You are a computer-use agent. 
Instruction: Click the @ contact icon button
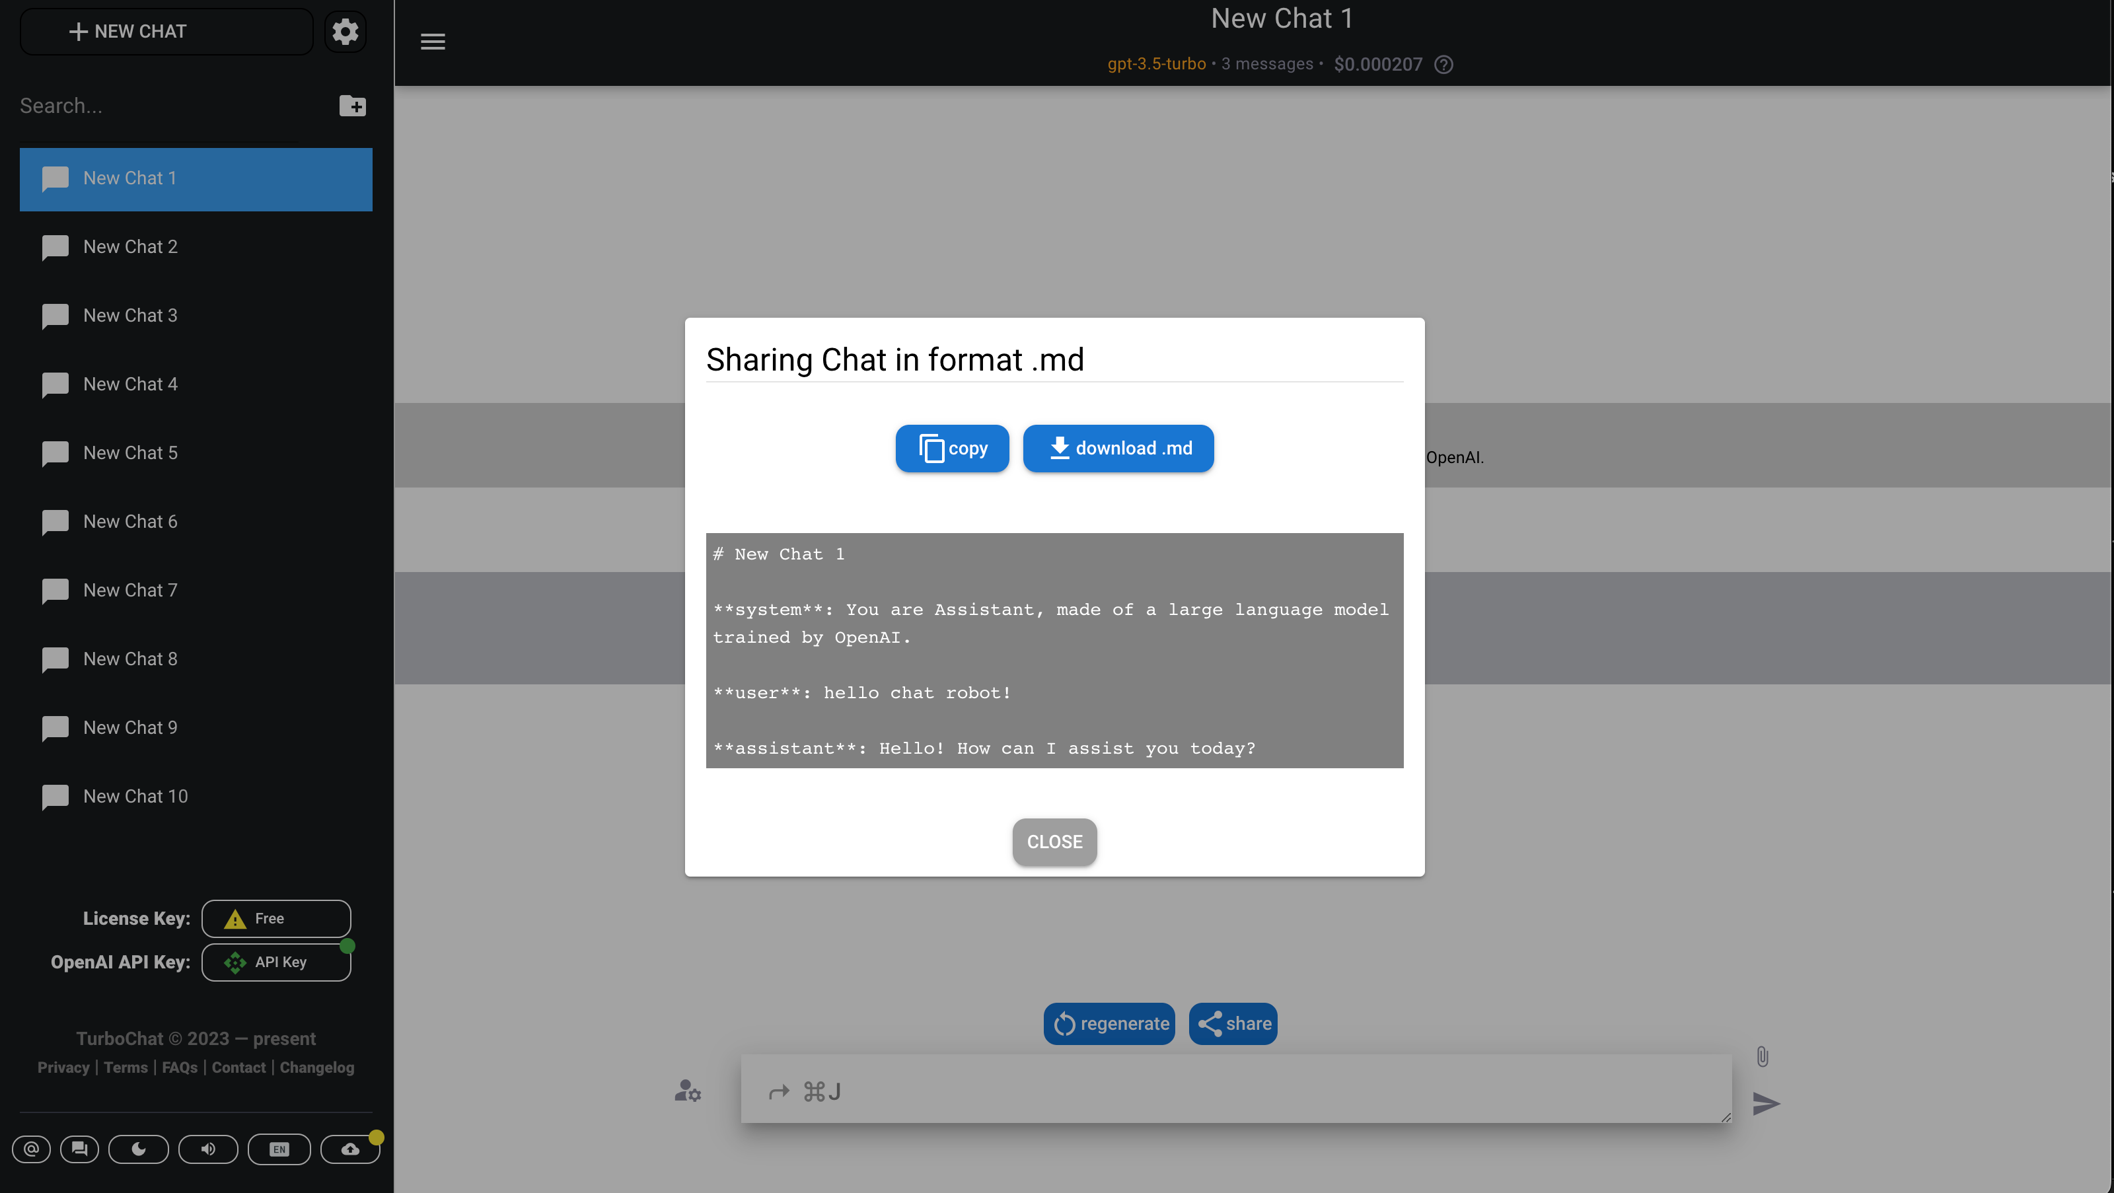pyautogui.click(x=31, y=1149)
